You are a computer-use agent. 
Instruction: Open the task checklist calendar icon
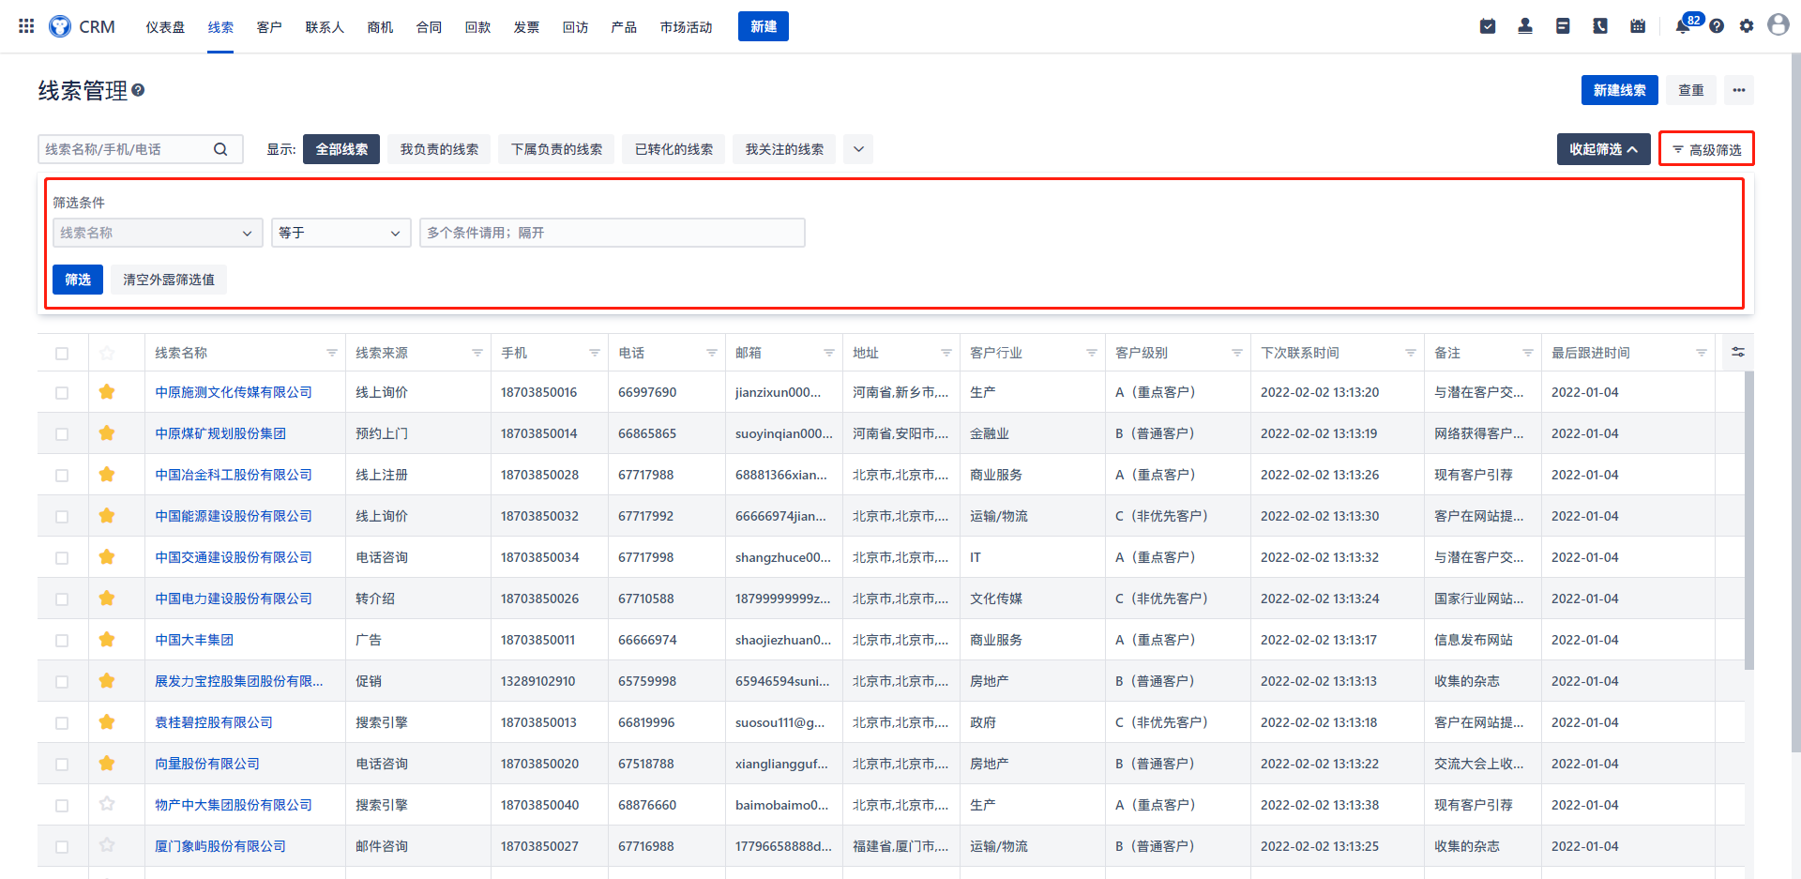pyautogui.click(x=1488, y=26)
